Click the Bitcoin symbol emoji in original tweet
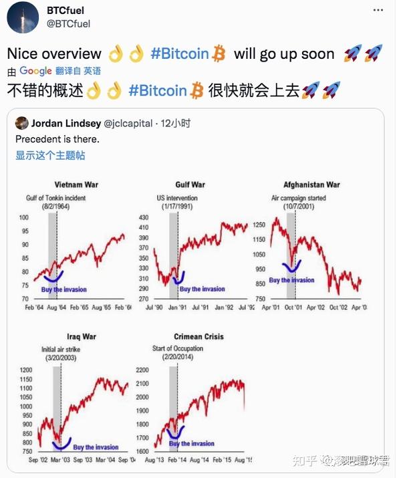401x478 pixels. point(219,53)
